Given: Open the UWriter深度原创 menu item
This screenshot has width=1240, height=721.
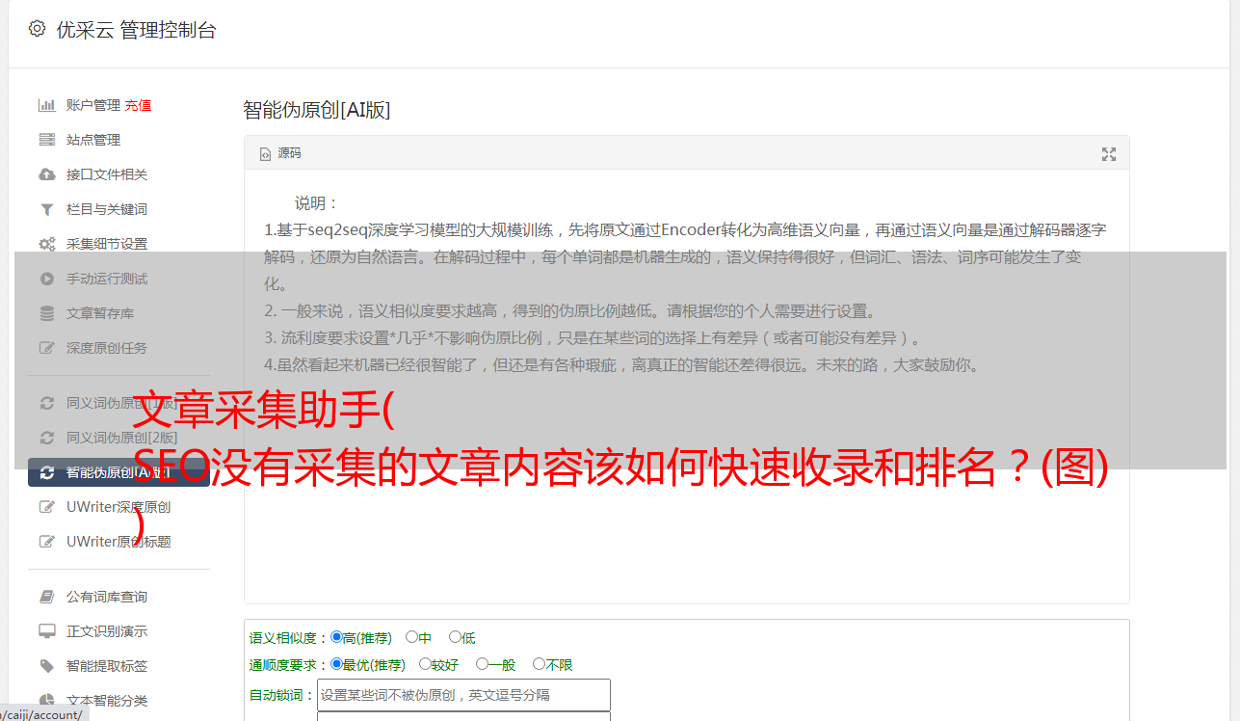Looking at the screenshot, I should 119,507.
